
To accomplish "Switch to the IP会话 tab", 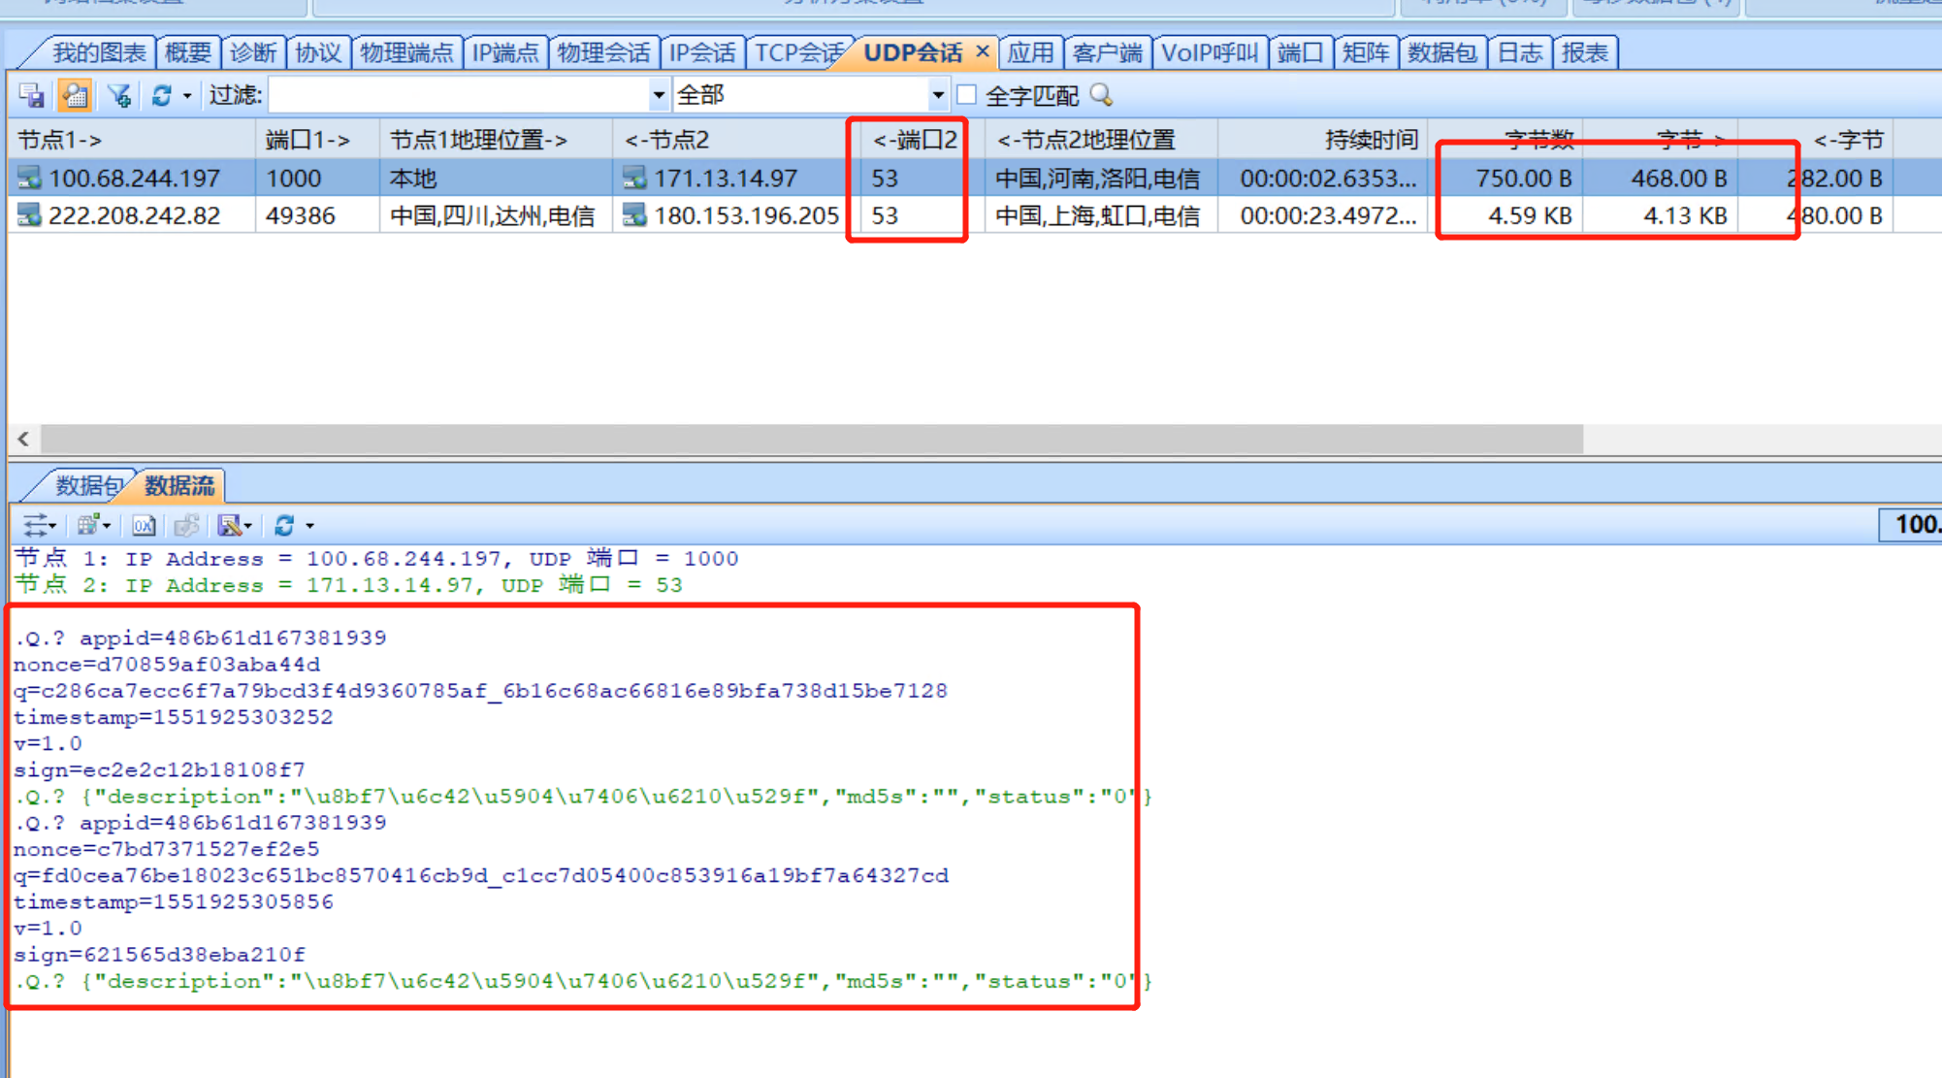I will point(702,52).
